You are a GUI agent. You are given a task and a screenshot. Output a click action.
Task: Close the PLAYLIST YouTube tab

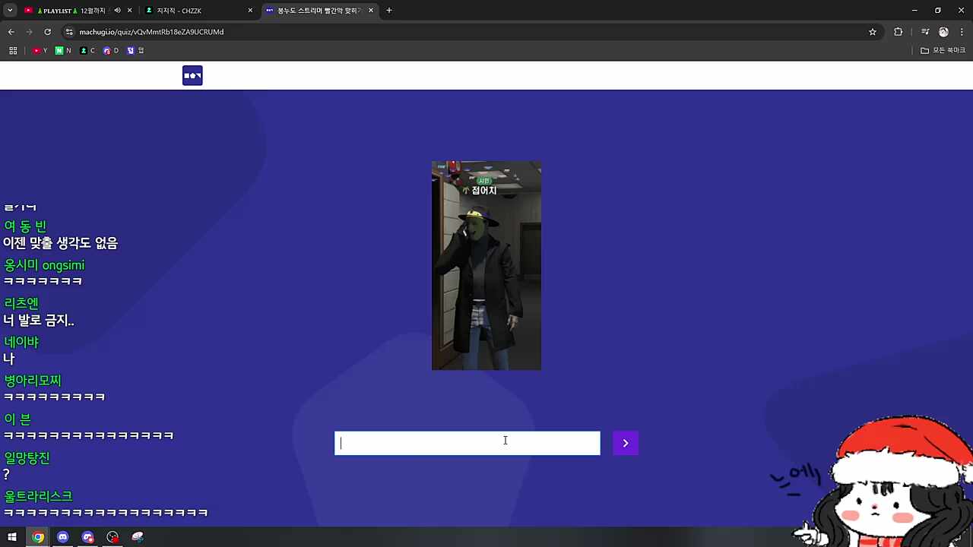pos(130,11)
